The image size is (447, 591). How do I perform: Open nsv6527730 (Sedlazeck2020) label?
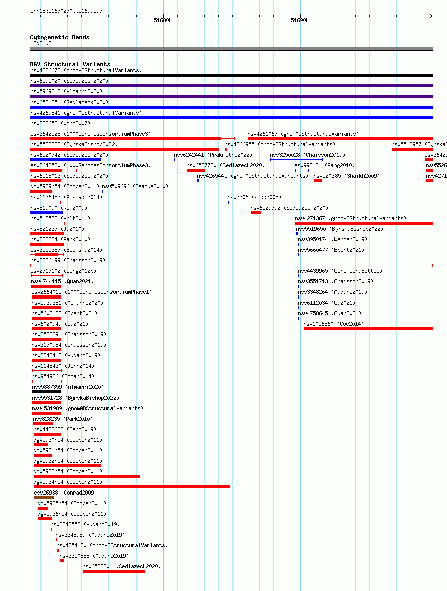click(226, 165)
